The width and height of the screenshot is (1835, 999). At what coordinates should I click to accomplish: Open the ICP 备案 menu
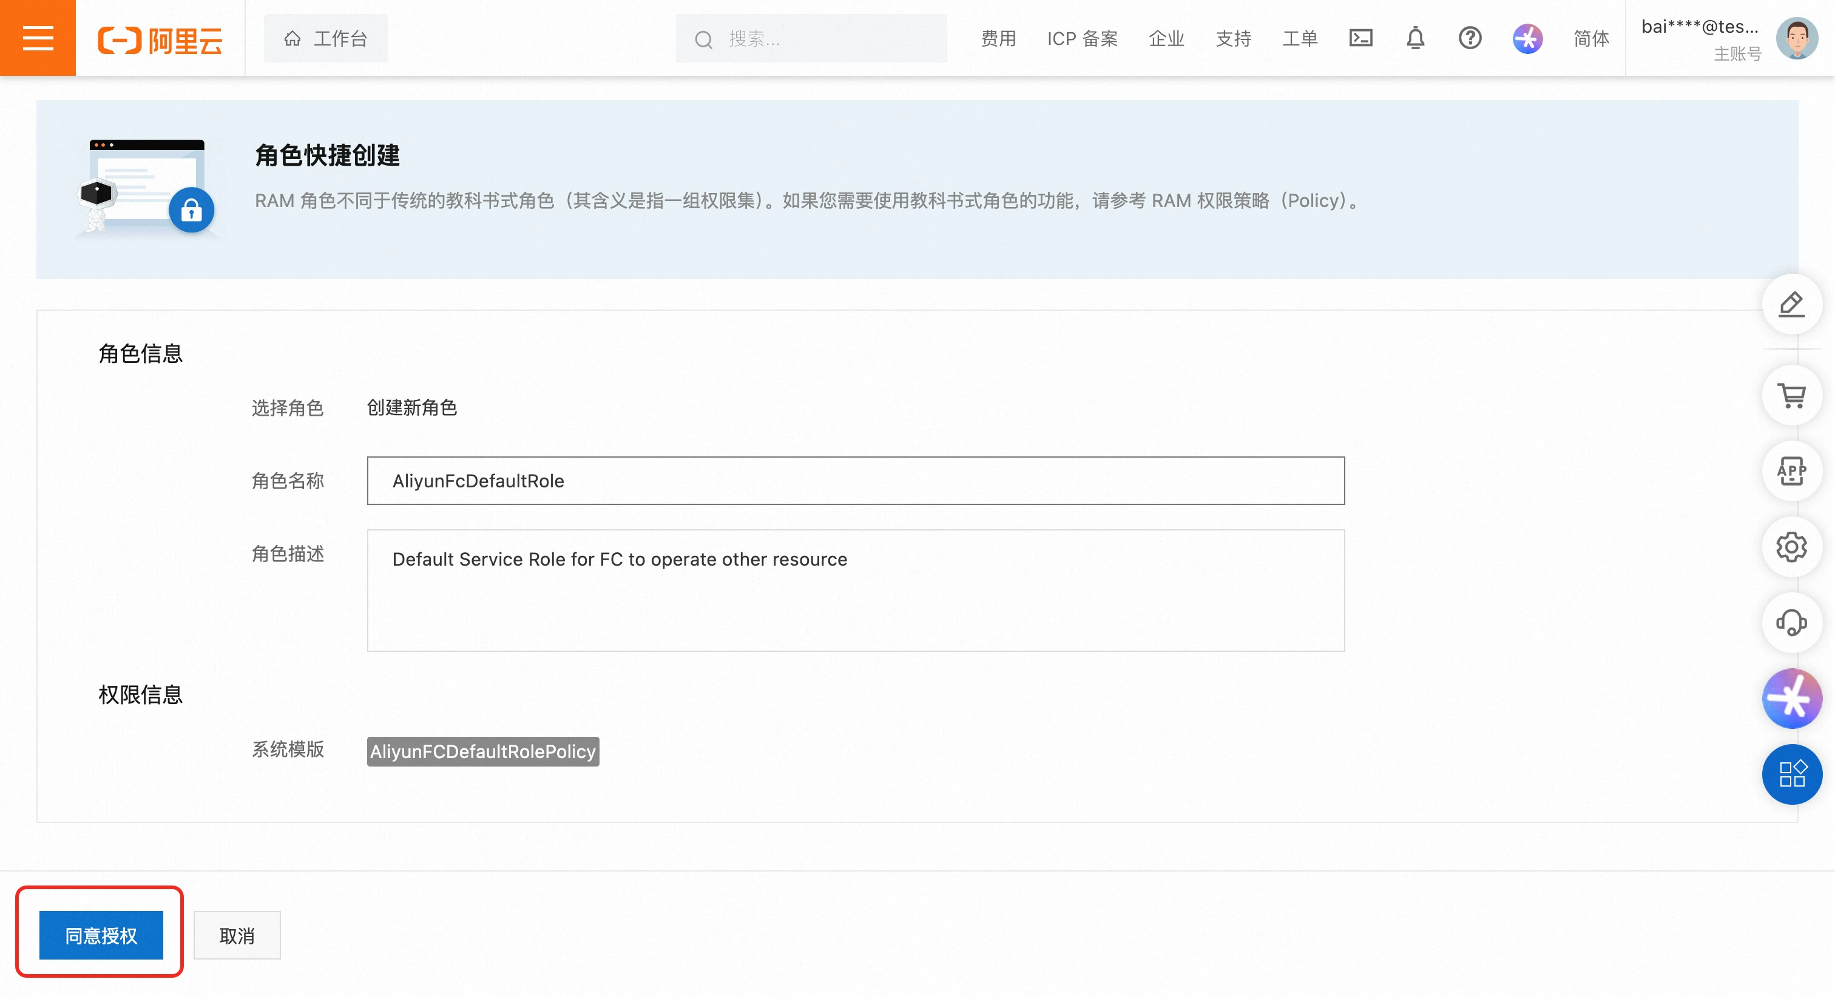(1082, 38)
